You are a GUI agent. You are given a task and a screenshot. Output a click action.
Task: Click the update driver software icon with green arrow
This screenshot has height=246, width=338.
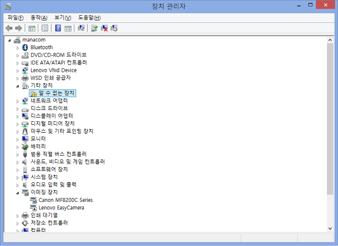click(94, 28)
